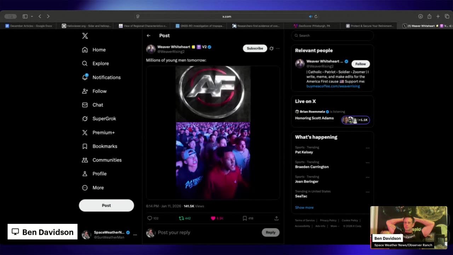Image resolution: width=453 pixels, height=255 pixels.
Task: Open Safari's share menu icon
Action: [x=429, y=17]
